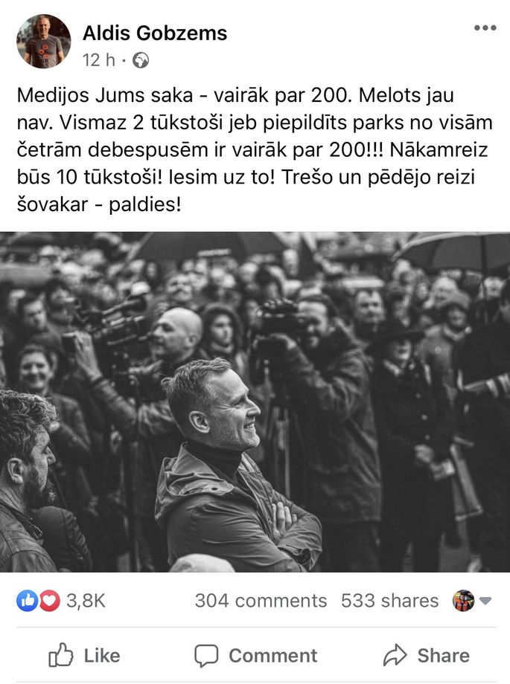This screenshot has height=684, width=510.
Task: Click the globe public audience icon
Action: tap(141, 60)
